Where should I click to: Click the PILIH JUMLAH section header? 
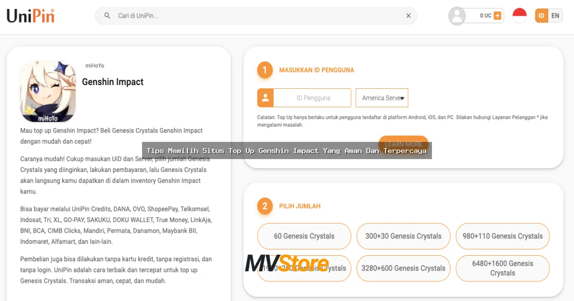tap(299, 206)
